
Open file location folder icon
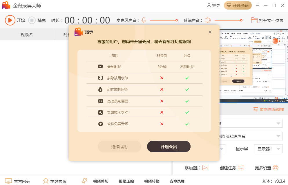[254, 20]
